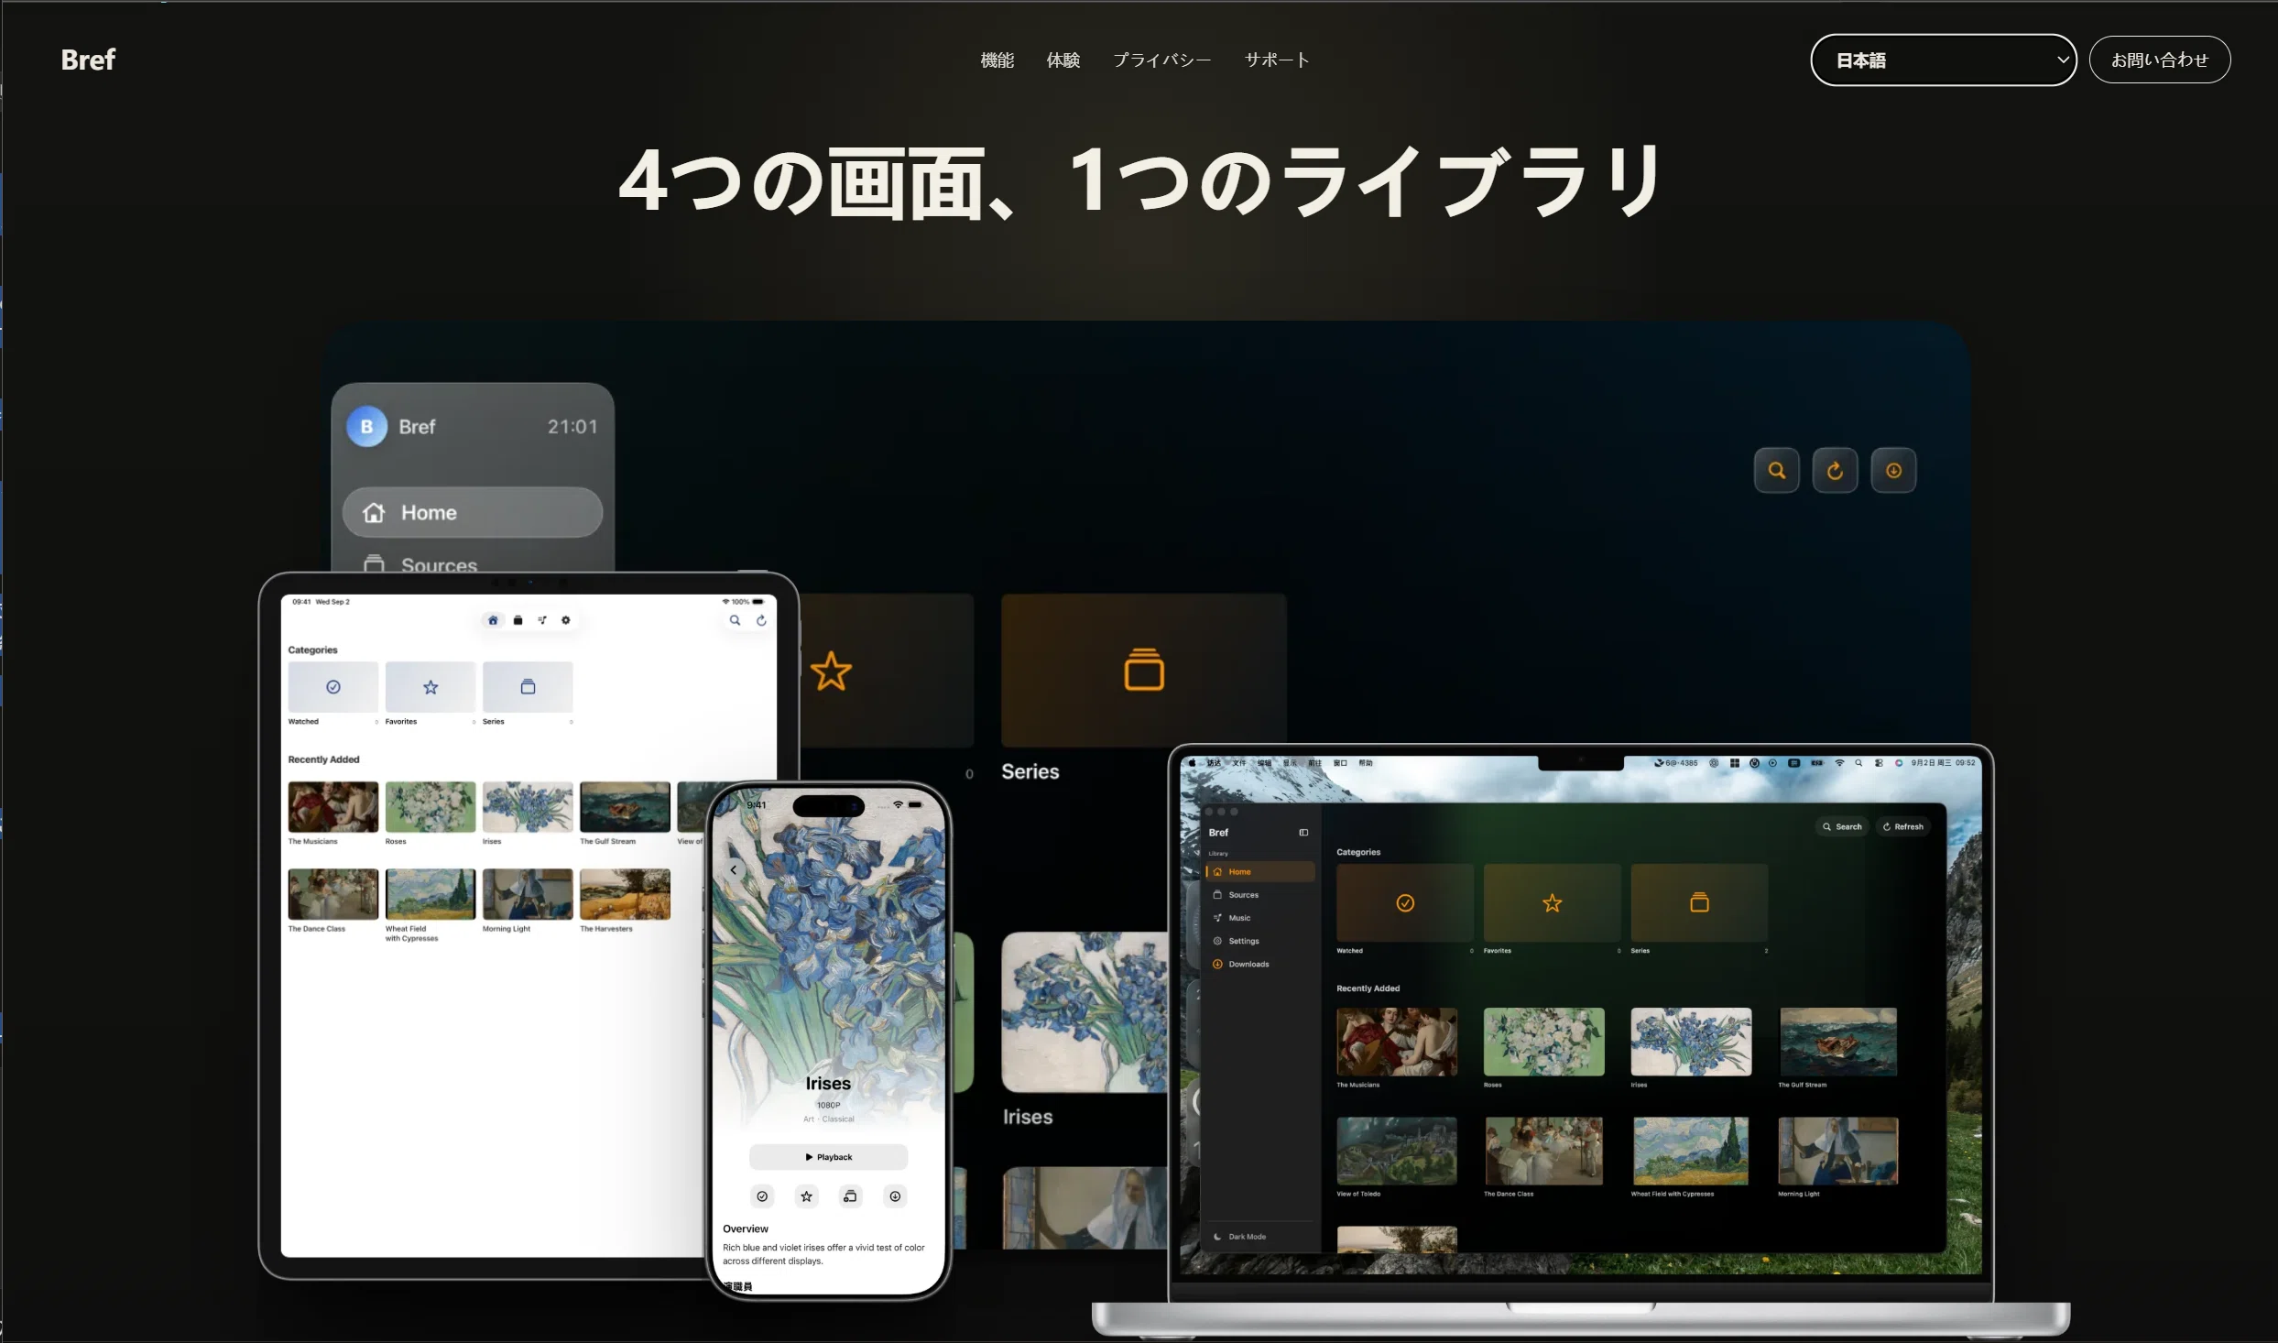Open the 機能 navigation link

[997, 60]
